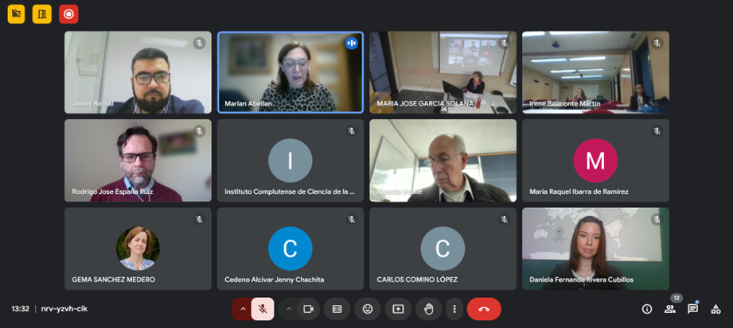Click the meeting code nrv-yzvh-cik
The width and height of the screenshot is (733, 328).
pos(64,309)
